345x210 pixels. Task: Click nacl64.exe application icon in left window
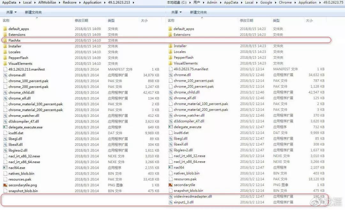pos(5,168)
